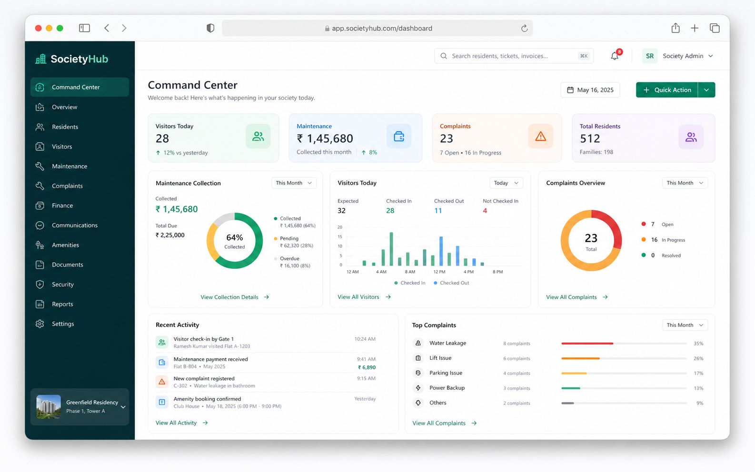Go back with the browser back arrow

click(x=107, y=28)
